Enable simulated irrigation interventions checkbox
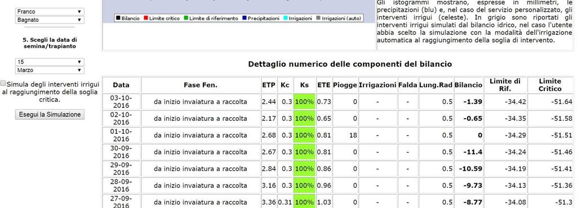 click(x=3, y=83)
